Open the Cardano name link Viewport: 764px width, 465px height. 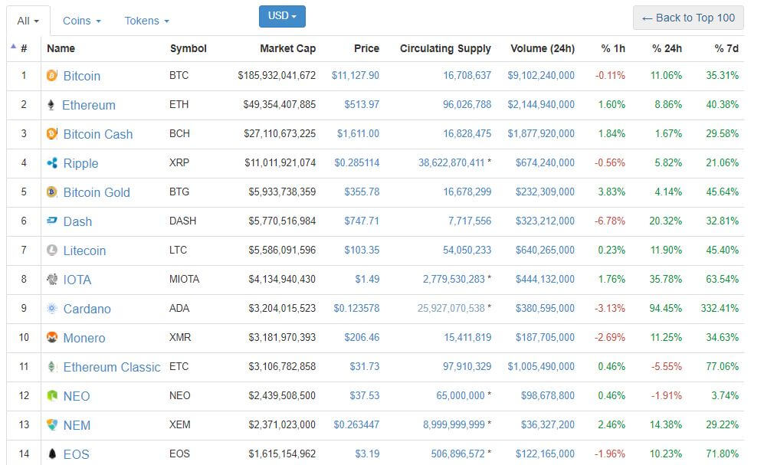click(x=87, y=309)
